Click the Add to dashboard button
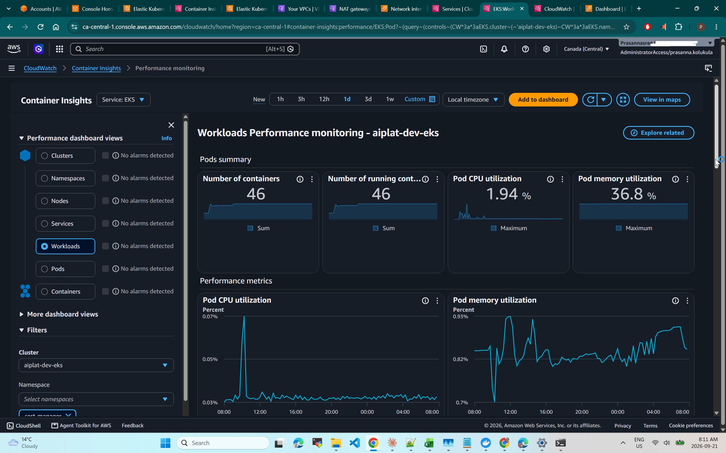The image size is (726, 453). (543, 99)
